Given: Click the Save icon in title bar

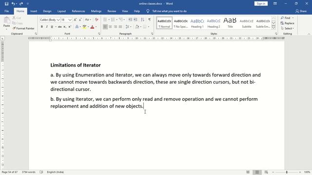Looking at the screenshot, I should click(x=6, y=4).
